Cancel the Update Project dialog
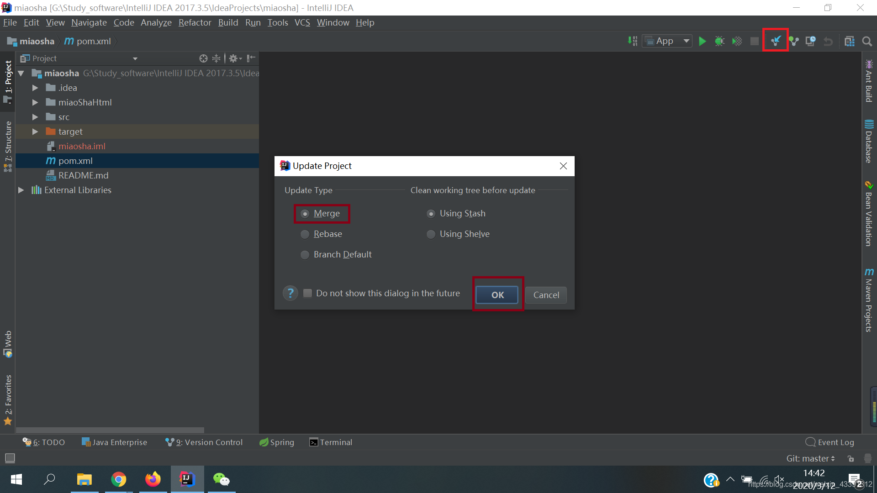Image resolution: width=877 pixels, height=493 pixels. click(x=546, y=295)
